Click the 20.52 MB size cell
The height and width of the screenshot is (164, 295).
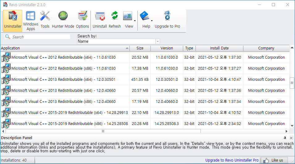pos(140,57)
